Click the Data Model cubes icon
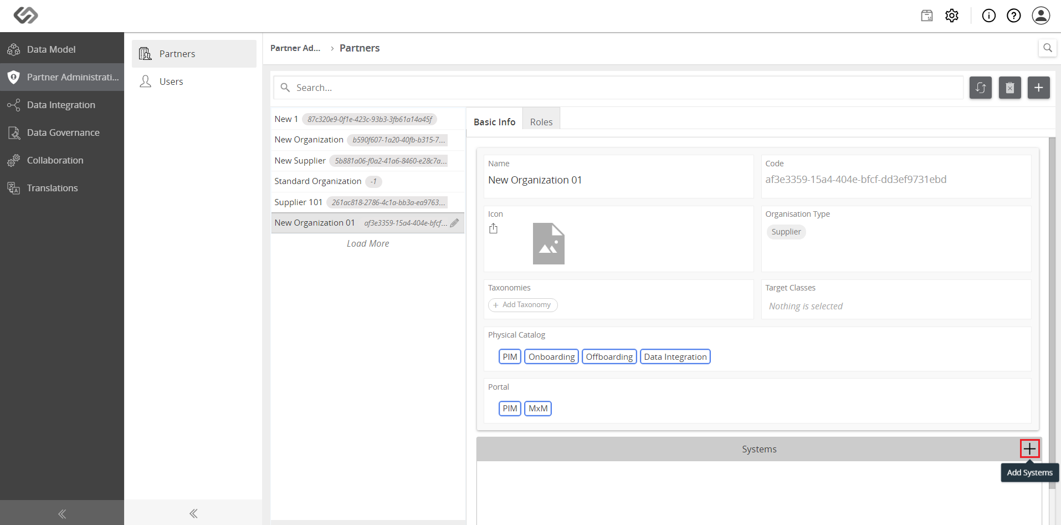 pyautogui.click(x=14, y=49)
